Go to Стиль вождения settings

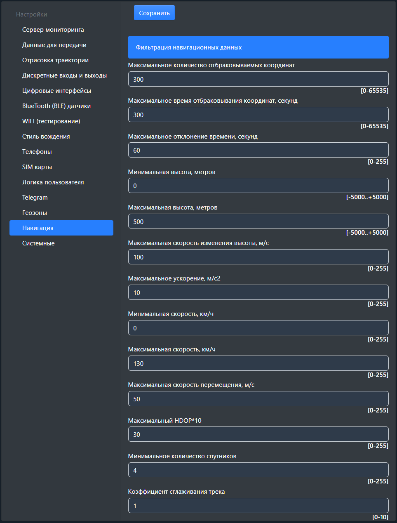point(46,137)
